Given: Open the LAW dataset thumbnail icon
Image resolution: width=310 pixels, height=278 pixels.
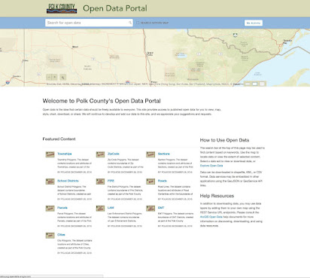Looking at the screenshot, I should tap(100, 209).
